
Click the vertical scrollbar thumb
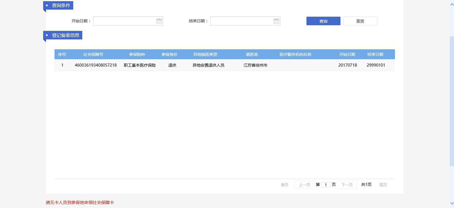[452, 101]
